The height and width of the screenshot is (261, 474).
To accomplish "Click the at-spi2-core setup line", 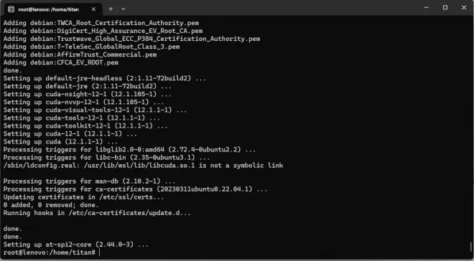I will (76, 245).
